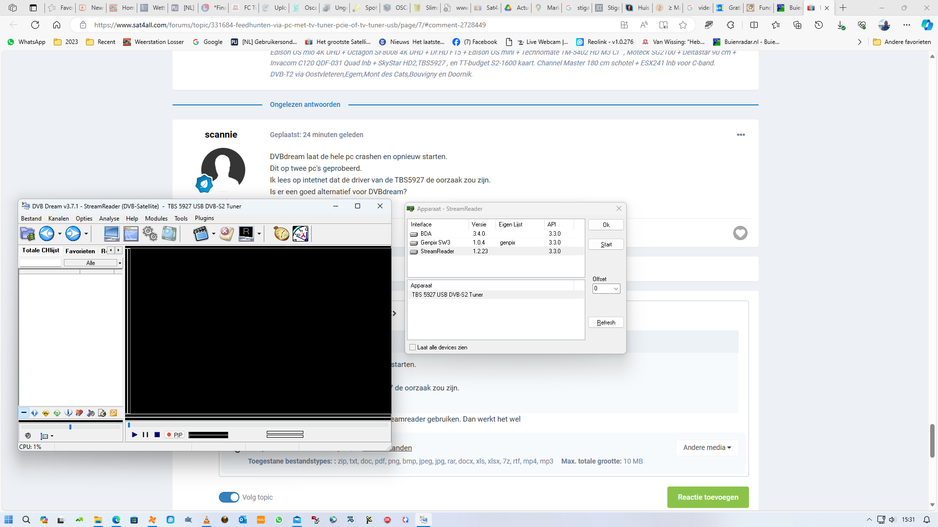
Task: Enable 'Laat alle devices zien' checkbox
Action: [413, 347]
